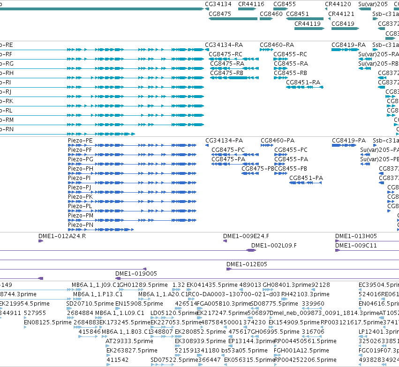The image size is (399, 367).
Task: Select EST label AT29333.5prime
Action: (129, 341)
